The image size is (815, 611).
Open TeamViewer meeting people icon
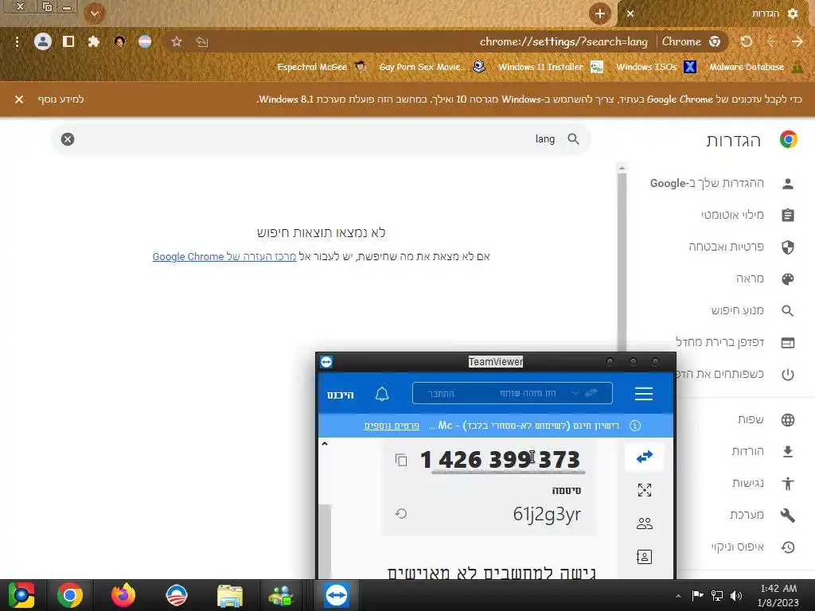(x=645, y=523)
